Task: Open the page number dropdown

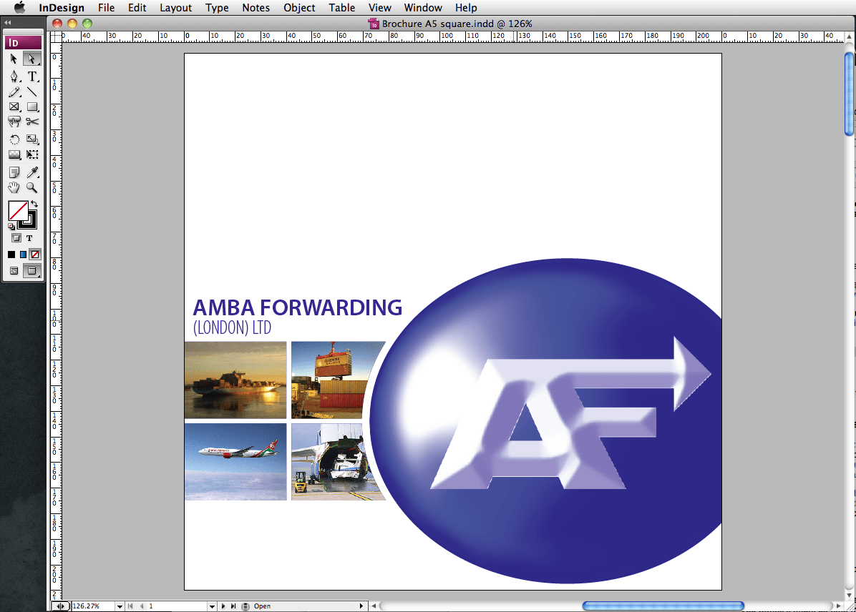Action: tap(213, 606)
